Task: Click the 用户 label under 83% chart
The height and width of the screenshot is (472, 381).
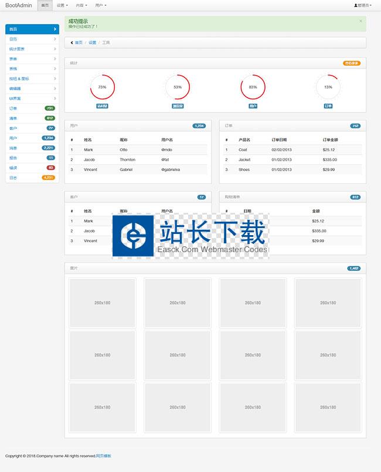Action: [253, 106]
